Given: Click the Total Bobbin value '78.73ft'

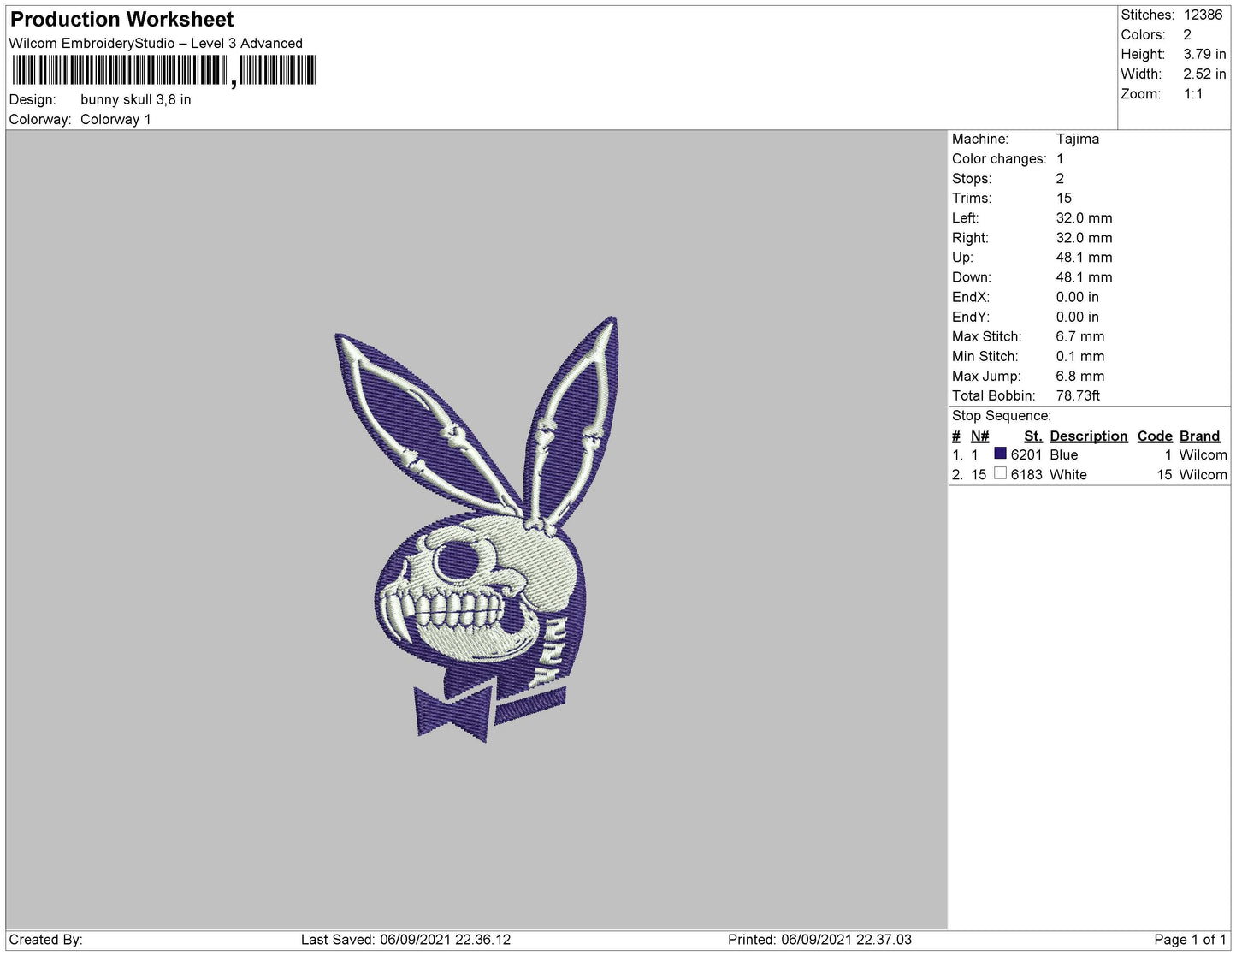Looking at the screenshot, I should tap(1078, 395).
